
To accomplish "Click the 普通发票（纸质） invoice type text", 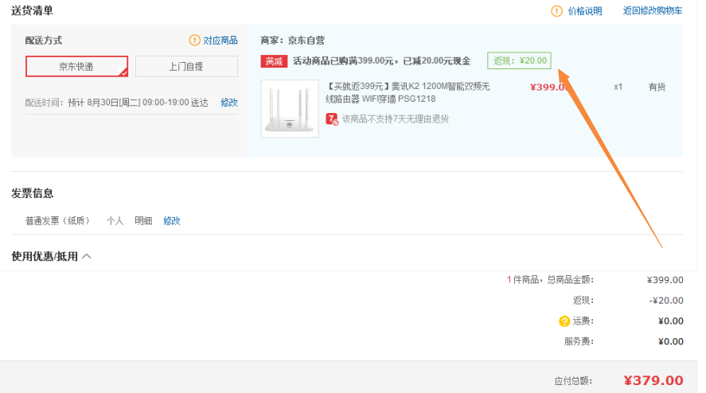I will [x=58, y=221].
